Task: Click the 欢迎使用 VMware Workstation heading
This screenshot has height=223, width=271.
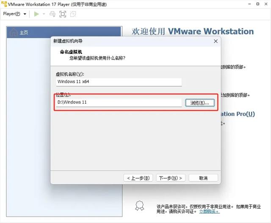Action: tap(193, 31)
